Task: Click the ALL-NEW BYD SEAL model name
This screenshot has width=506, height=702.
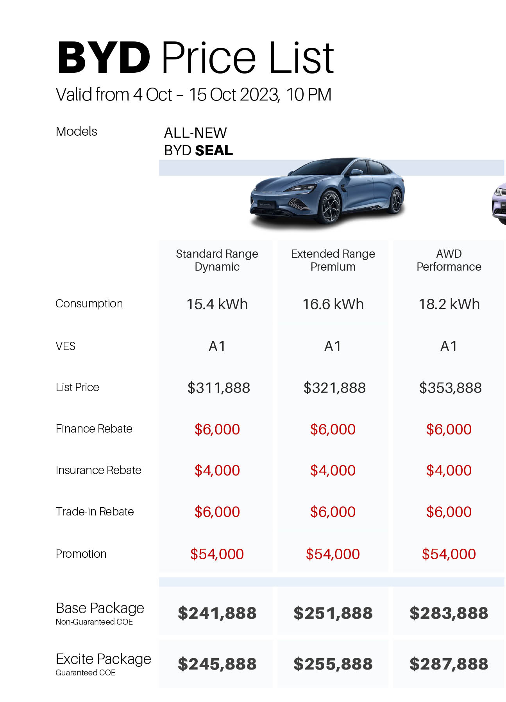Action: 198,142
